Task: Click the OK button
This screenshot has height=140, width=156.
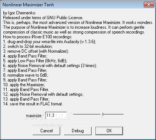Action: pyautogui.click(x=109, y=131)
